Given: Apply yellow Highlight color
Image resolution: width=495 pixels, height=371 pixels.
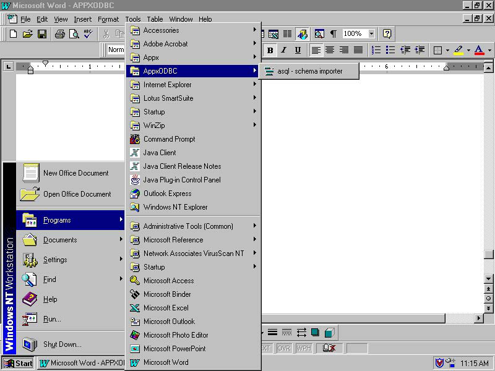Looking at the screenshot, I should coord(458,50).
